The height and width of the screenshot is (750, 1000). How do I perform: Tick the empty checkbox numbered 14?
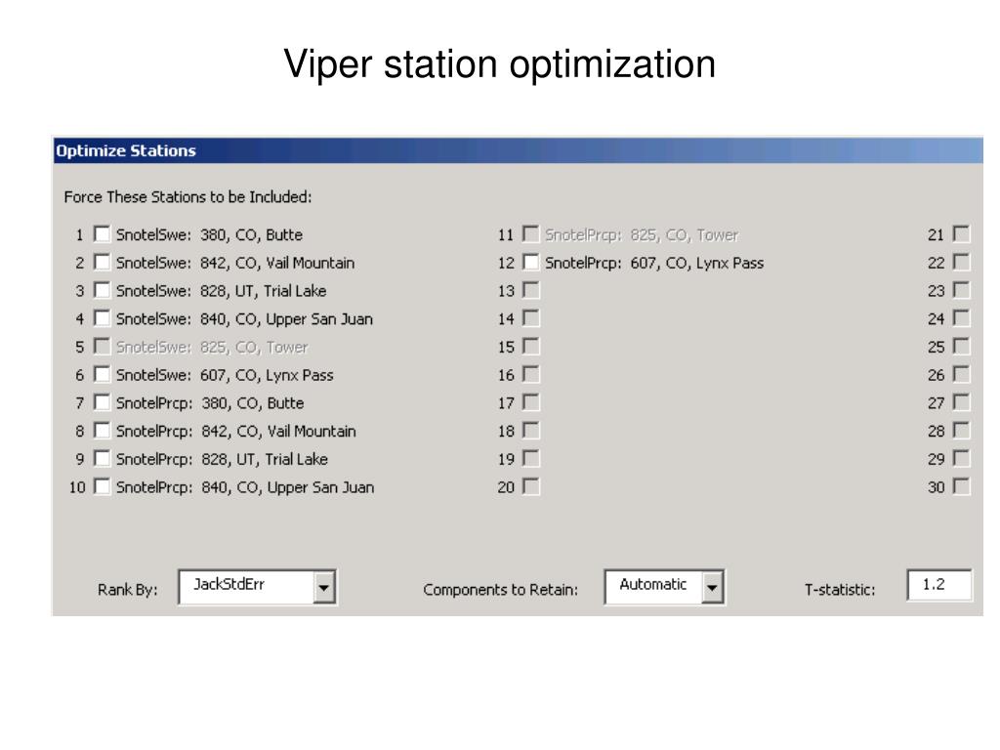[x=530, y=318]
